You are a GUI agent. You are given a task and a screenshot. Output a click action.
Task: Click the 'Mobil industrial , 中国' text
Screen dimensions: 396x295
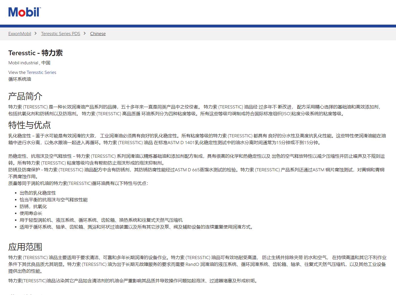(x=29, y=63)
